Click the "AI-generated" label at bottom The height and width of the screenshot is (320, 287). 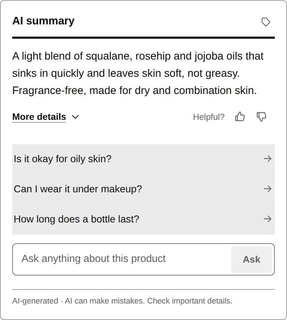pos(35,301)
